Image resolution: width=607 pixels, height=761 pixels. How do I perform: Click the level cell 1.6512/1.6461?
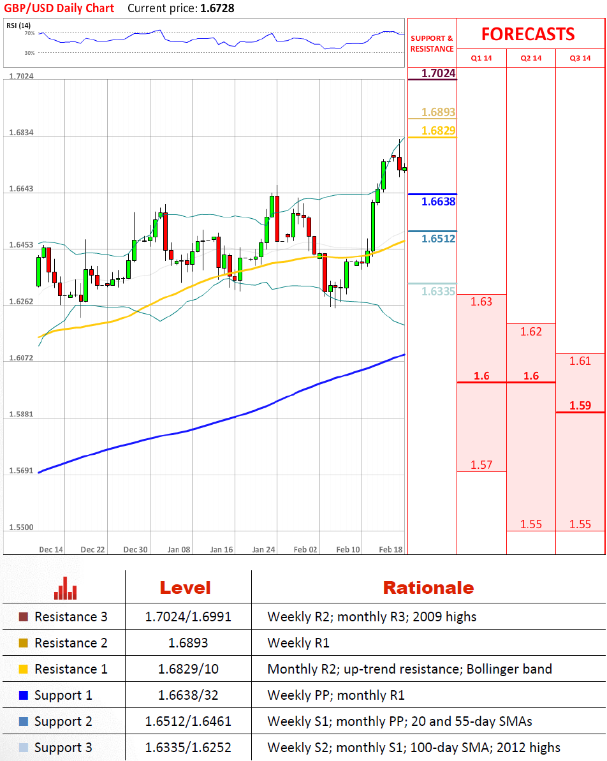pos(188,721)
